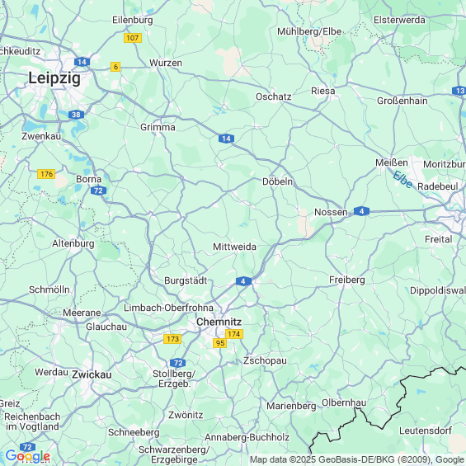The width and height of the screenshot is (466, 466).
Task: Click the yellow 107 road shield near Eilenburg
Action: (x=133, y=38)
